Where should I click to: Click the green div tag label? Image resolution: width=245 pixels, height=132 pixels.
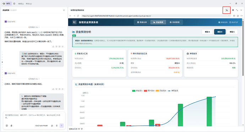click(x=74, y=36)
